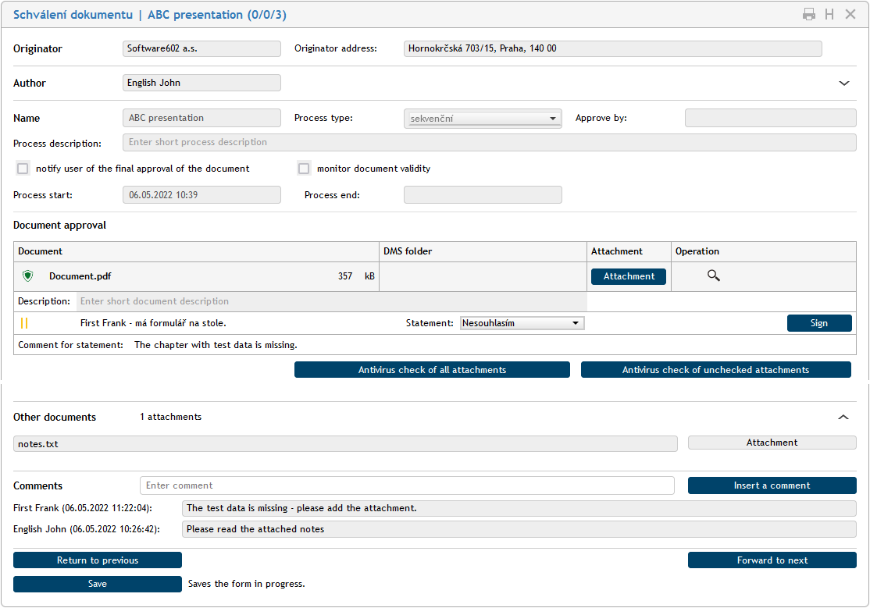
Task: Click Insert a comment button
Action: (772, 485)
